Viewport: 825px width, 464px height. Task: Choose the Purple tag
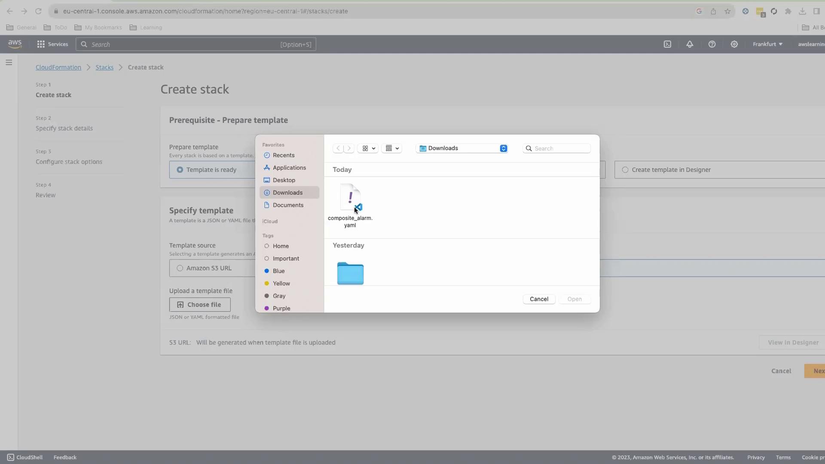point(281,308)
